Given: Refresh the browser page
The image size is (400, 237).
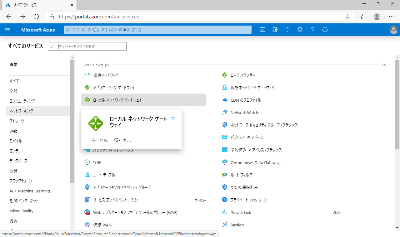Looking at the screenshot, I should tap(36, 17).
